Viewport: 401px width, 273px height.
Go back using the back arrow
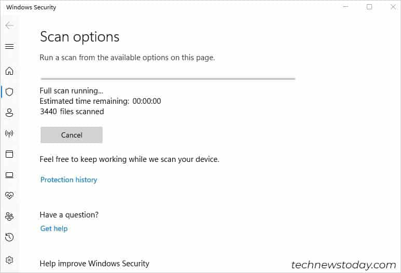click(9, 25)
